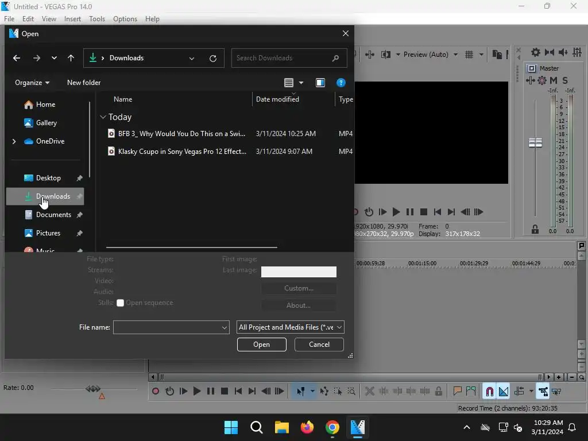The width and height of the screenshot is (588, 441).
Task: Open File Explorer from the taskbar
Action: pyautogui.click(x=281, y=427)
